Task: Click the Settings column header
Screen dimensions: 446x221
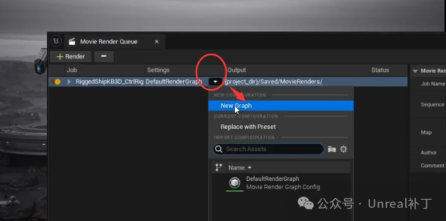Action: coord(158,70)
